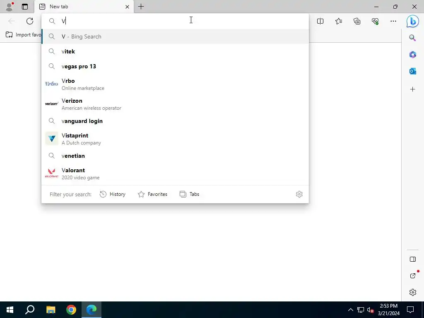
Task: Open the Bing Copilot sidebar button
Action: (x=412, y=21)
